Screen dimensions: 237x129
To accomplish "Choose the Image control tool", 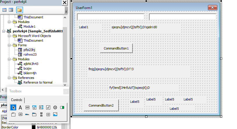I will [x=55, y=114].
